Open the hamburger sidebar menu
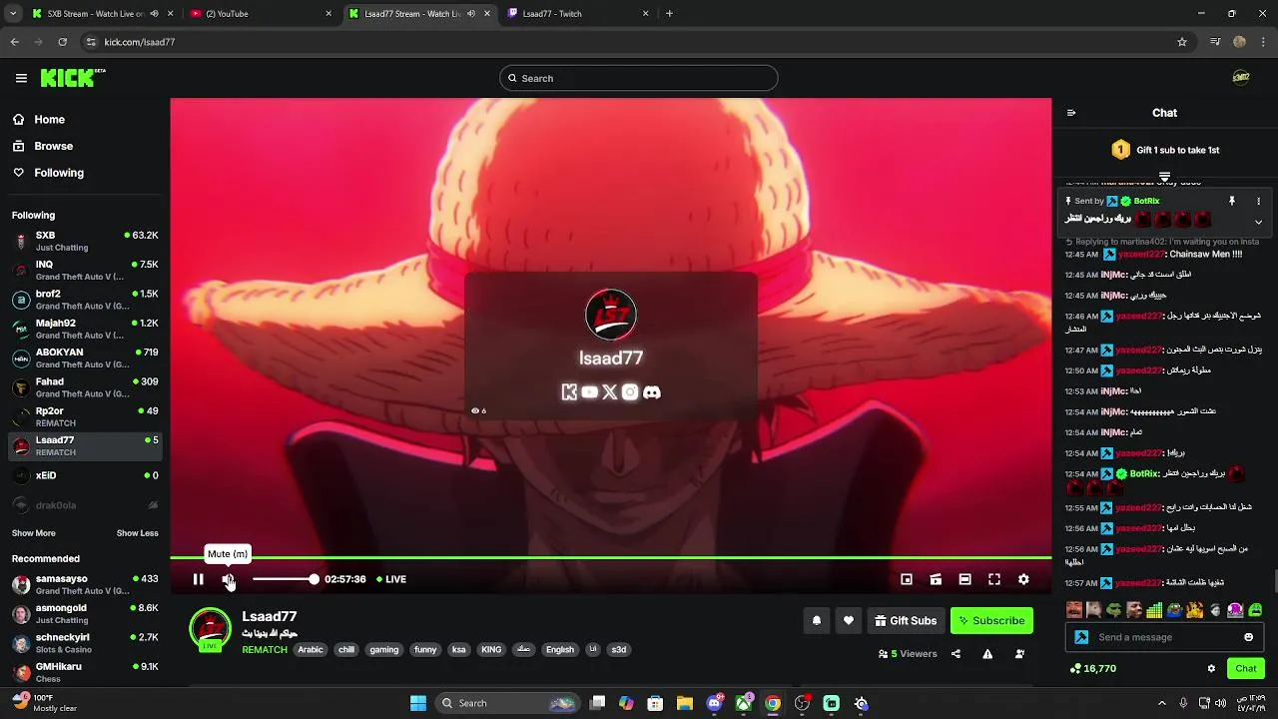 [x=21, y=78]
